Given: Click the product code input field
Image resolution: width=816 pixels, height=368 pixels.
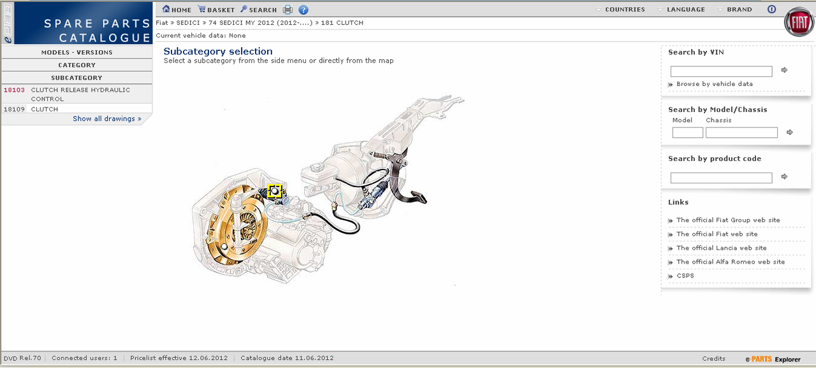Looking at the screenshot, I should [721, 178].
